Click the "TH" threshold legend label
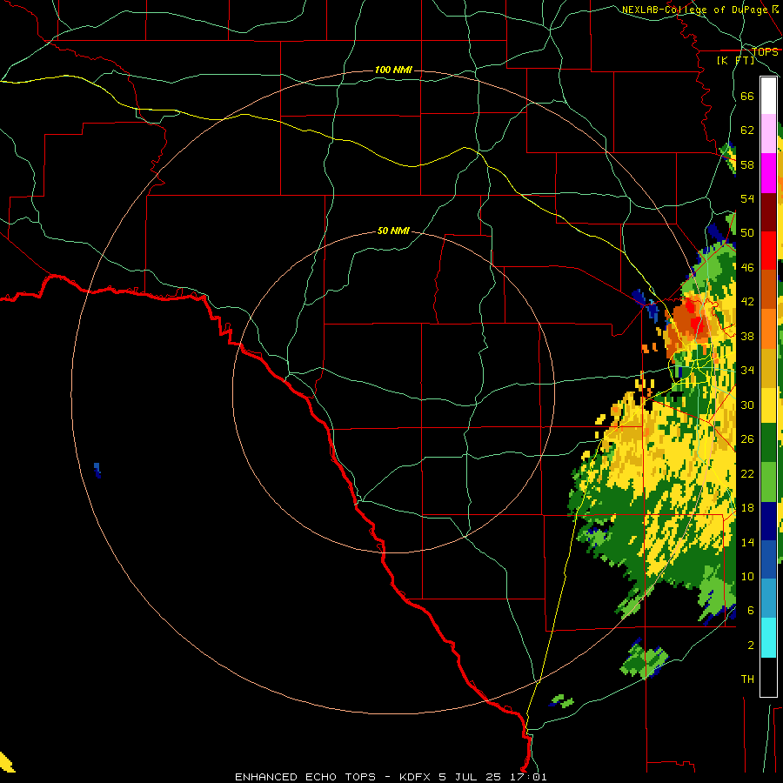The height and width of the screenshot is (783, 783). pyautogui.click(x=747, y=679)
